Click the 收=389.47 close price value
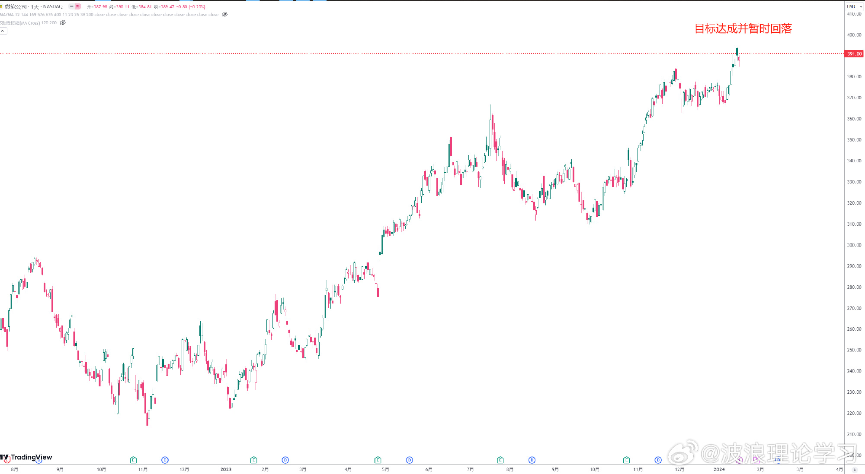865x474 pixels. (x=164, y=6)
